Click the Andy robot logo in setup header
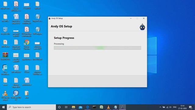 [142, 27]
